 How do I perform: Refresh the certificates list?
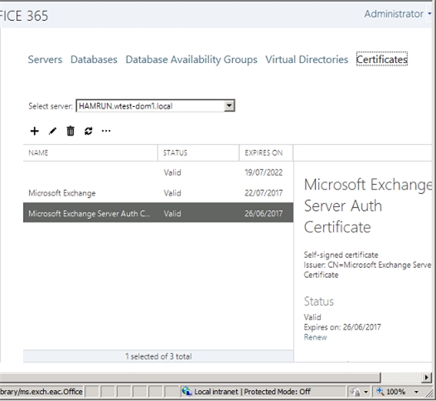89,131
